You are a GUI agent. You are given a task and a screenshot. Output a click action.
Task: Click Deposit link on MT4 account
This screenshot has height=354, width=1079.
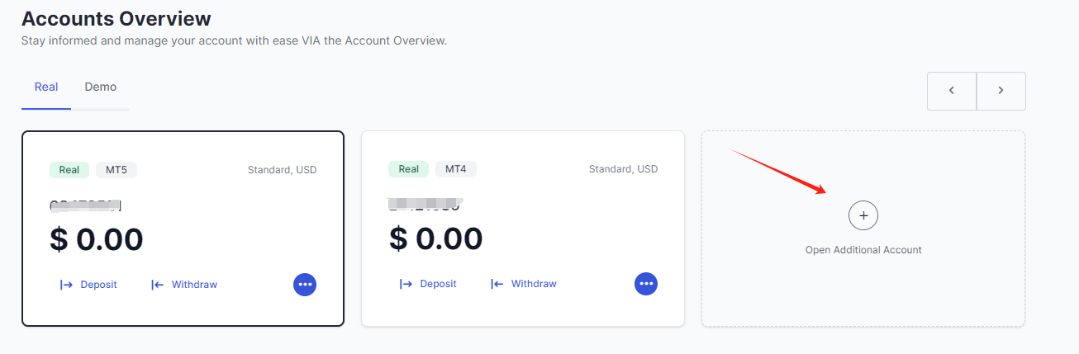[x=438, y=284]
